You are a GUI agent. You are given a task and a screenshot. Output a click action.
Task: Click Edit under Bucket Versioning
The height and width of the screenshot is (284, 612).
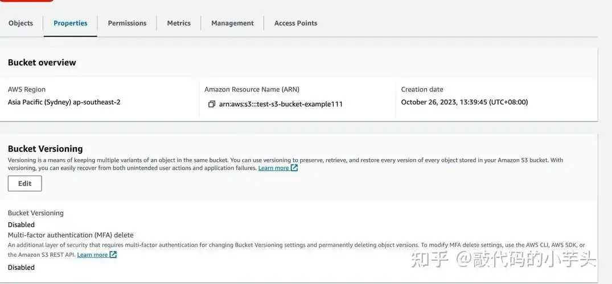coord(24,183)
